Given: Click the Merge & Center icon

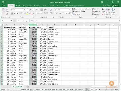Looking at the screenshot, I should [x=51, y=13].
